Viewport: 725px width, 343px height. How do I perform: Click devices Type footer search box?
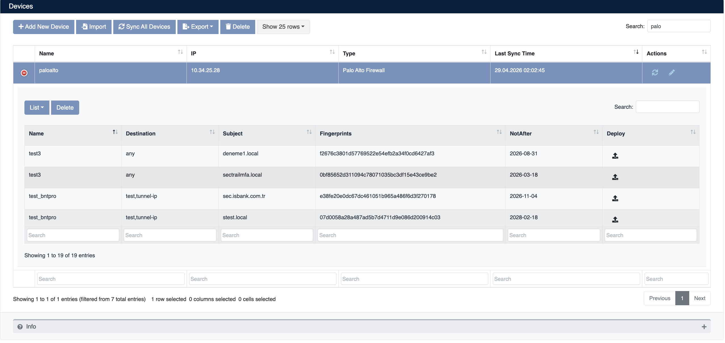(x=414, y=279)
